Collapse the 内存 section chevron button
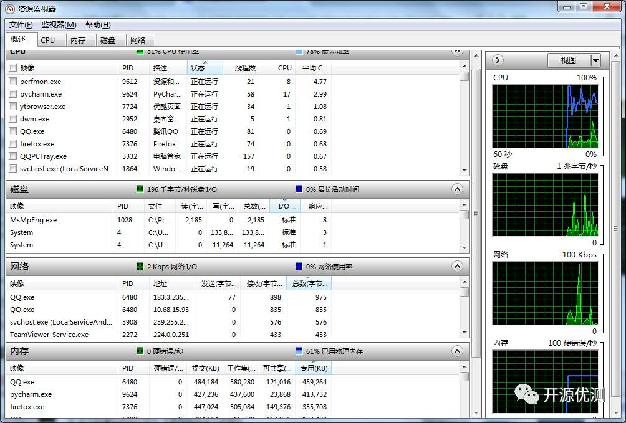Screen dimensions: 626x423 tap(457, 351)
